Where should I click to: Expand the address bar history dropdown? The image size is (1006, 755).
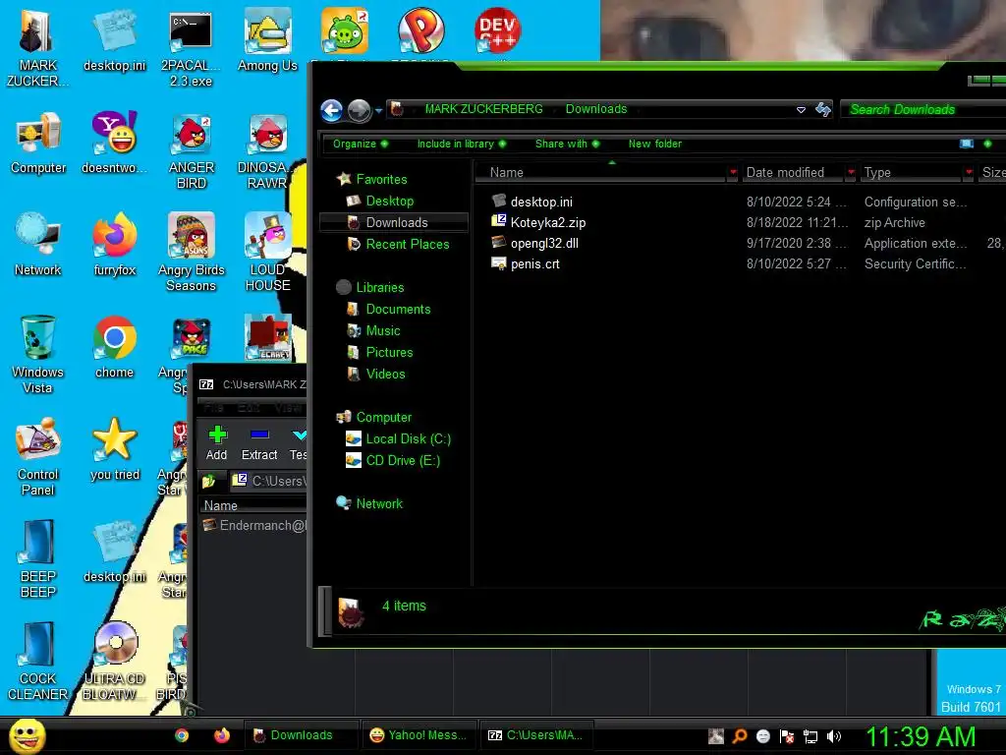click(801, 110)
